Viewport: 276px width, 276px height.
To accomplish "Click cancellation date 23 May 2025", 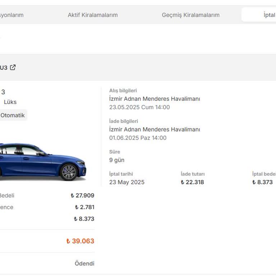I will coord(126,182).
